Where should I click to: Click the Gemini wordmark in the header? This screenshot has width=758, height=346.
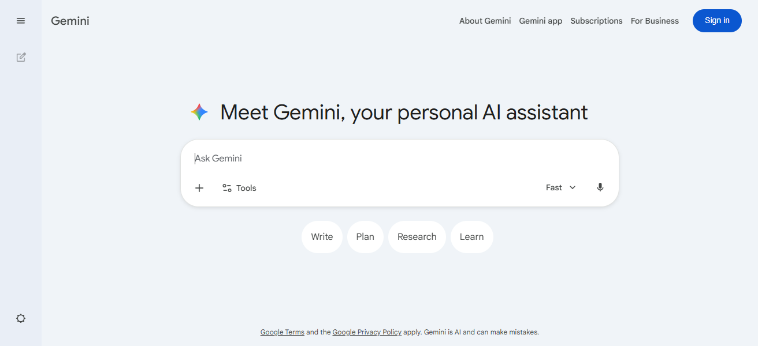coord(70,21)
